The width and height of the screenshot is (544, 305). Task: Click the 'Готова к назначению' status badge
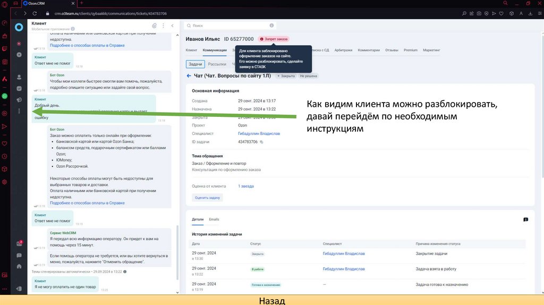tap(266, 285)
